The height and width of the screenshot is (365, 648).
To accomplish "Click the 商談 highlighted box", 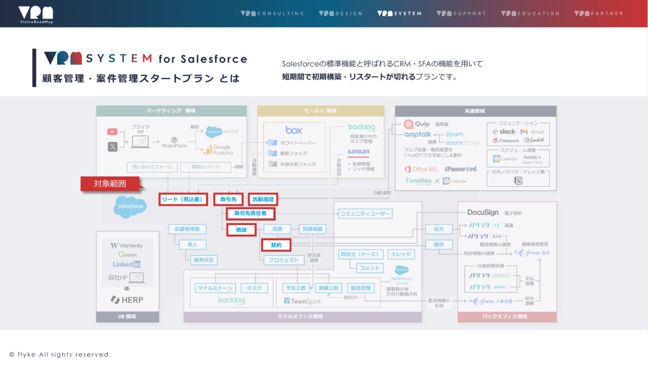I will (241, 230).
